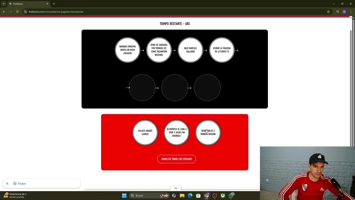Open the media control icon in toolbar
The width and height of the screenshot is (355, 200).
point(338,12)
